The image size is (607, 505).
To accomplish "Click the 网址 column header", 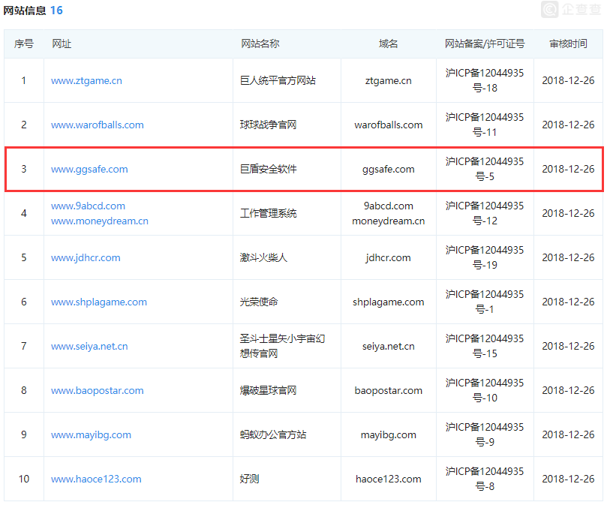I will [62, 44].
